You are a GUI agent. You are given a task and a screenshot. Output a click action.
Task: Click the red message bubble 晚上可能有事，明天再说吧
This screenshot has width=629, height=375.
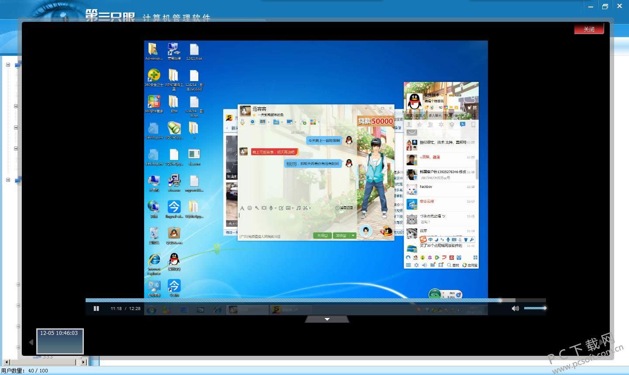[274, 152]
